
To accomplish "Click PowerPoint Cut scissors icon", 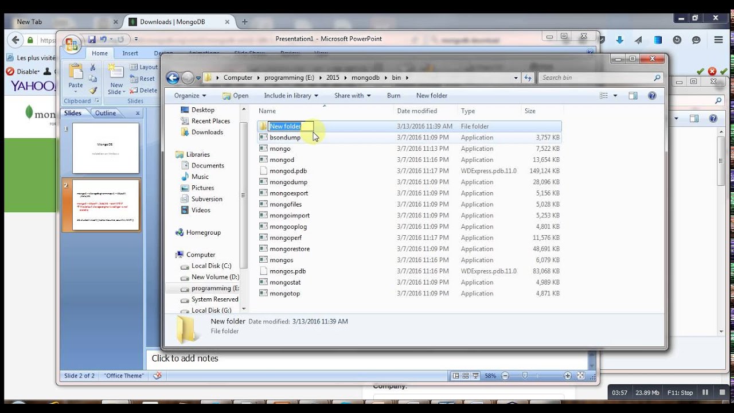I will 92,67.
